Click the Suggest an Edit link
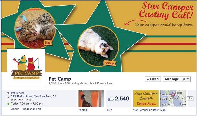 pyautogui.click(x=31, y=109)
